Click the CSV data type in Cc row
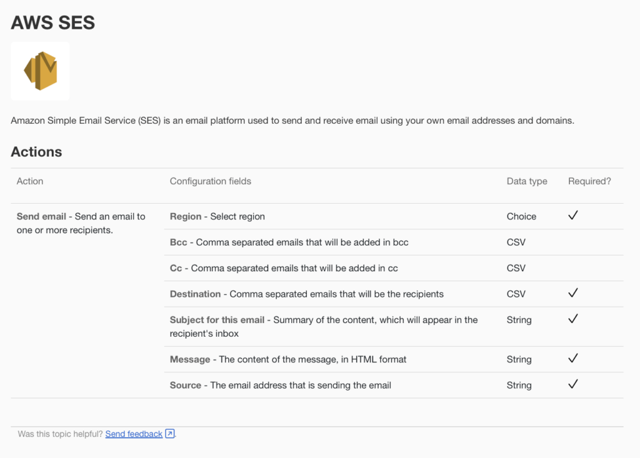 coord(516,268)
